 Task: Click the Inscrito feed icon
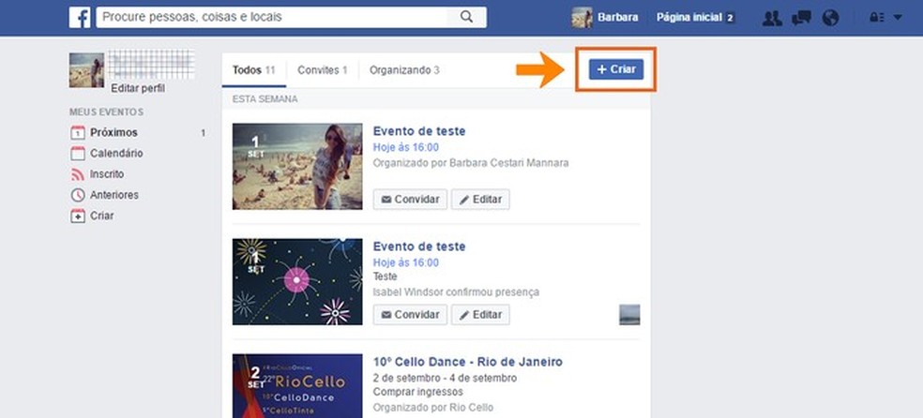point(78,174)
